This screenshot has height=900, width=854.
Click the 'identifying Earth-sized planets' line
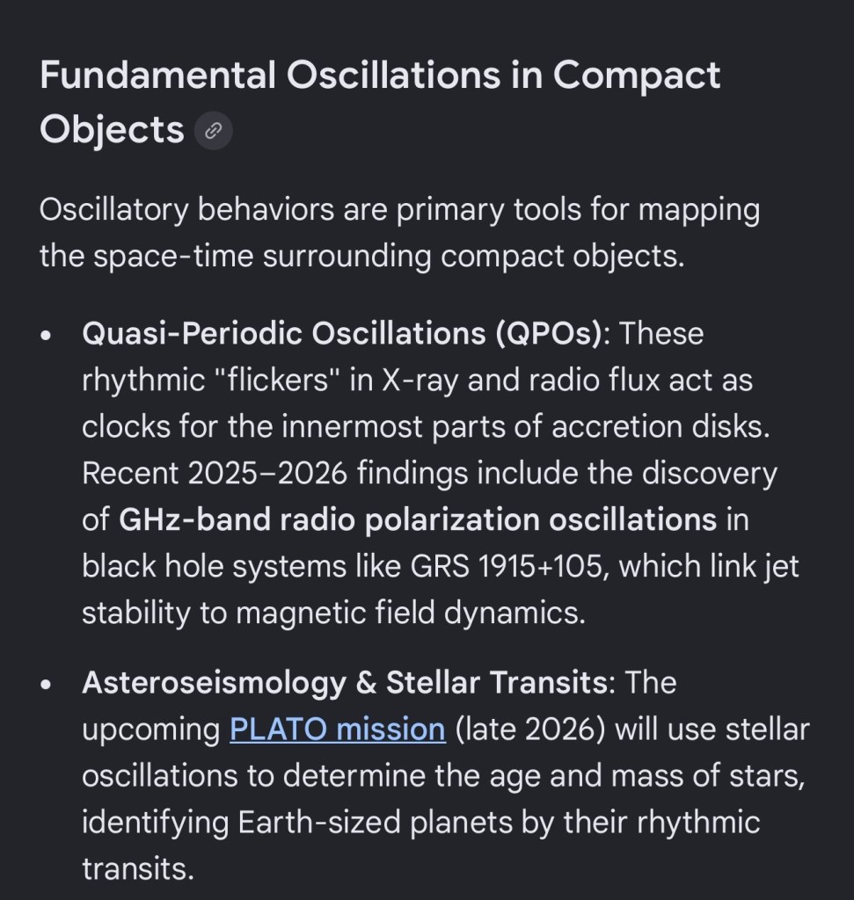pos(420,823)
